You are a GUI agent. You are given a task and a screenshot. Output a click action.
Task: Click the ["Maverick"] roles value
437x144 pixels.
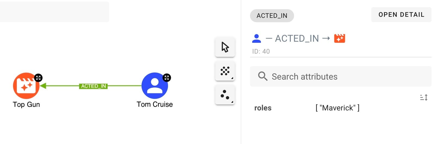pos(337,108)
